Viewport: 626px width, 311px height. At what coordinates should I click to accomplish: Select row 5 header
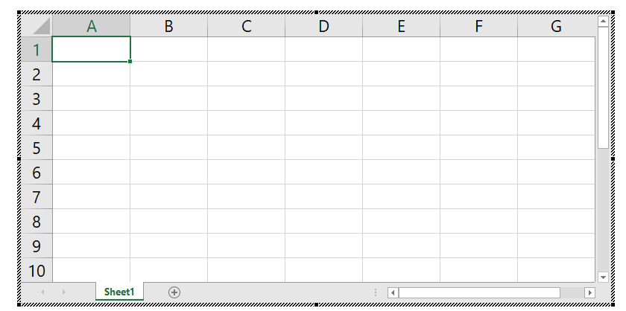click(36, 148)
